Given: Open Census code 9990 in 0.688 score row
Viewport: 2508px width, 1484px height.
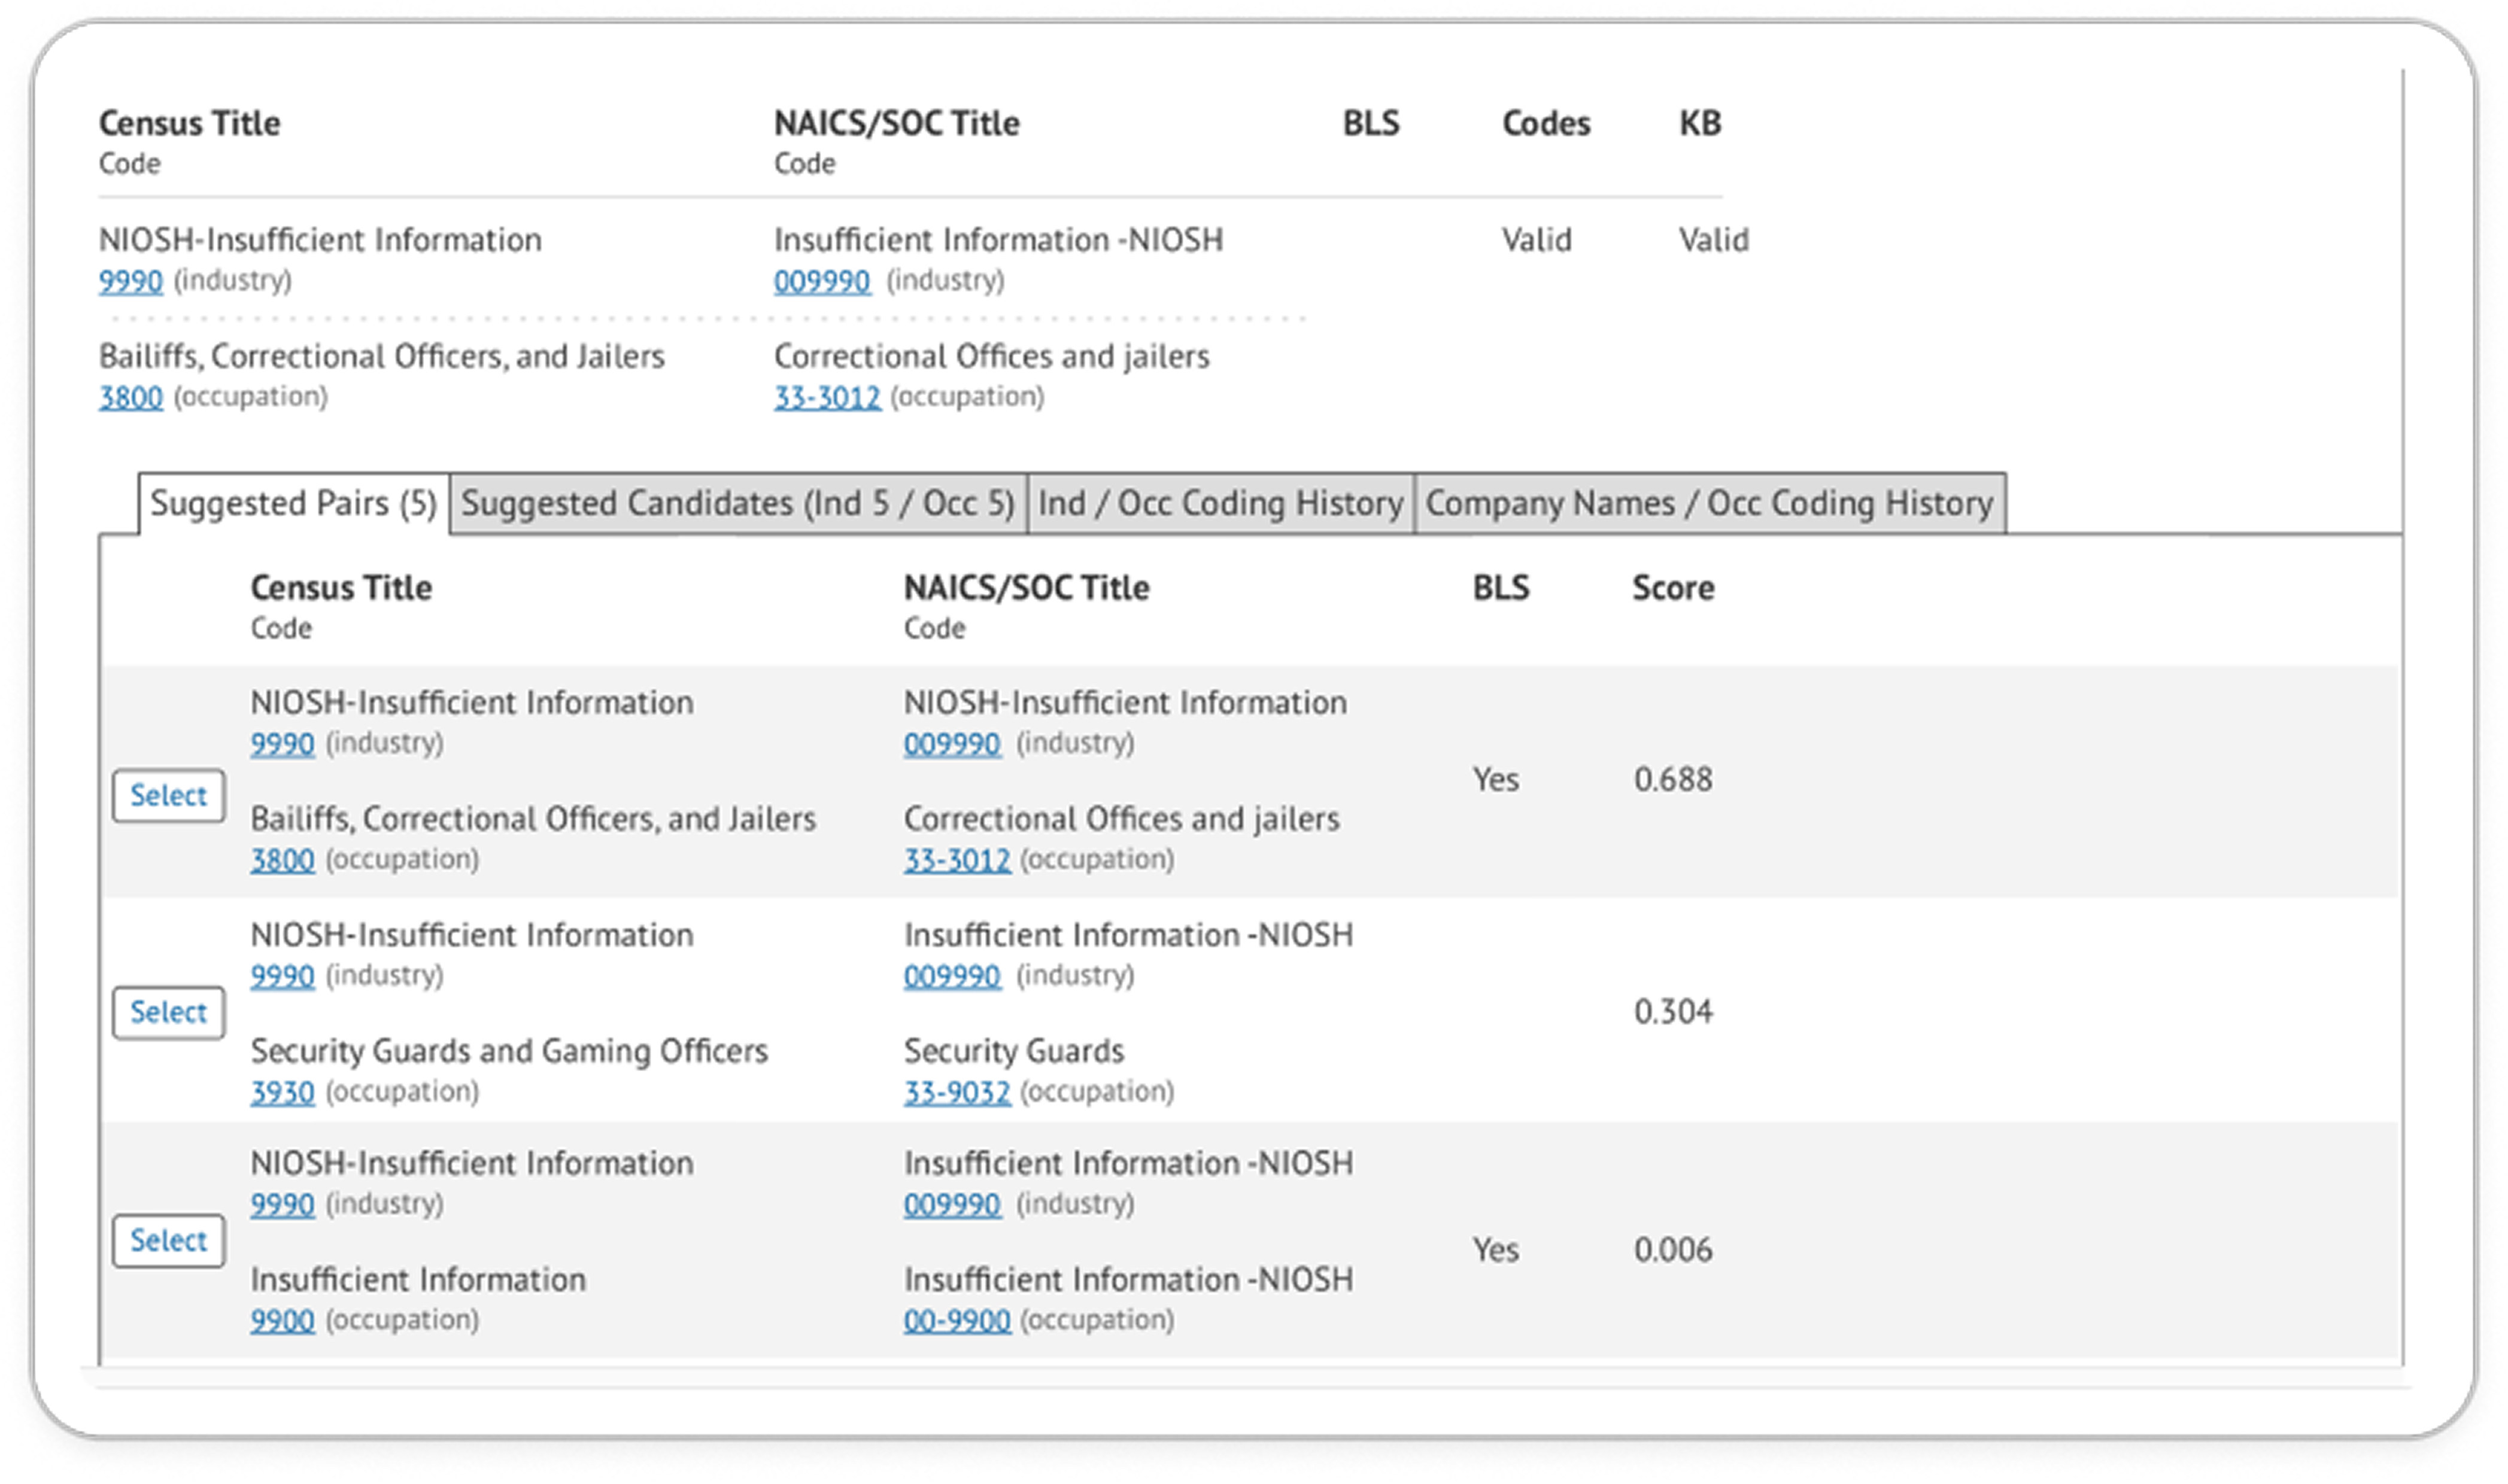Looking at the screenshot, I should click(282, 744).
